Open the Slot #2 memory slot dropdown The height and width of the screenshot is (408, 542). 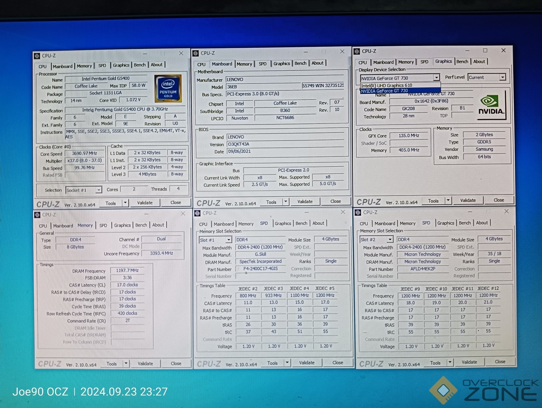coord(390,240)
